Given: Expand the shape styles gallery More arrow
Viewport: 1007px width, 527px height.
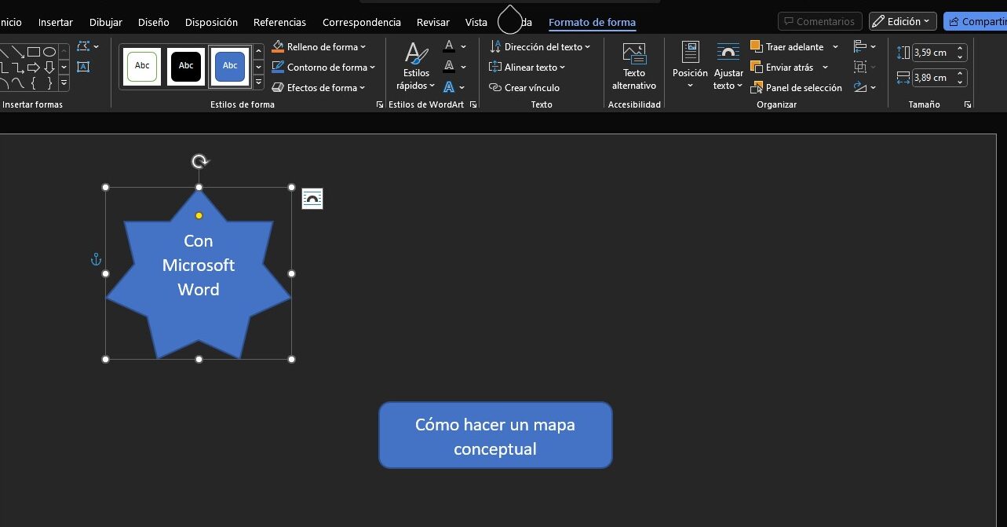Looking at the screenshot, I should pyautogui.click(x=258, y=81).
